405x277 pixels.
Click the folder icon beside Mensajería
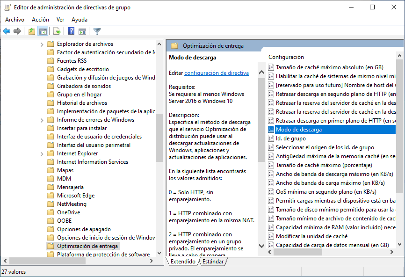51,187
